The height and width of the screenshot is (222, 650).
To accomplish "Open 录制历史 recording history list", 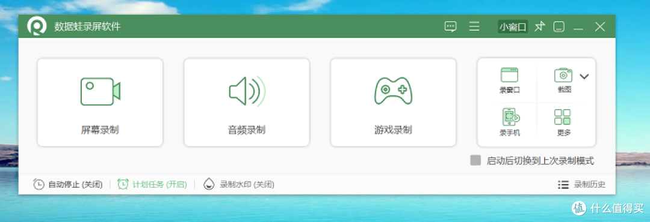I will click(581, 184).
